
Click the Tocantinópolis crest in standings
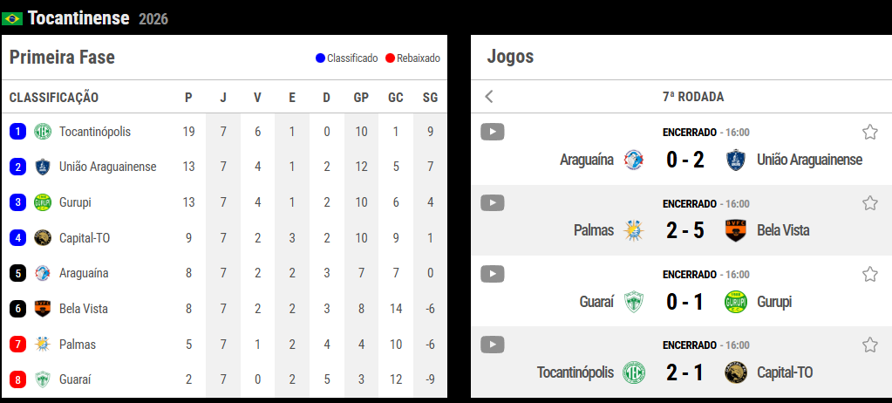43,132
